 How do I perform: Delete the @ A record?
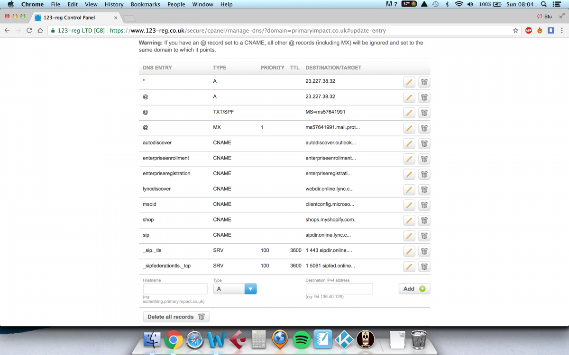(x=424, y=98)
